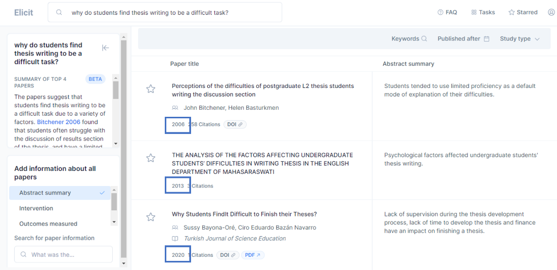
Task: View Starred papers
Action: tap(523, 12)
